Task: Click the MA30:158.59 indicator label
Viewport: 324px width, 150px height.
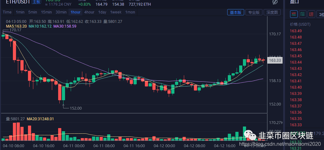Action: coord(65,26)
